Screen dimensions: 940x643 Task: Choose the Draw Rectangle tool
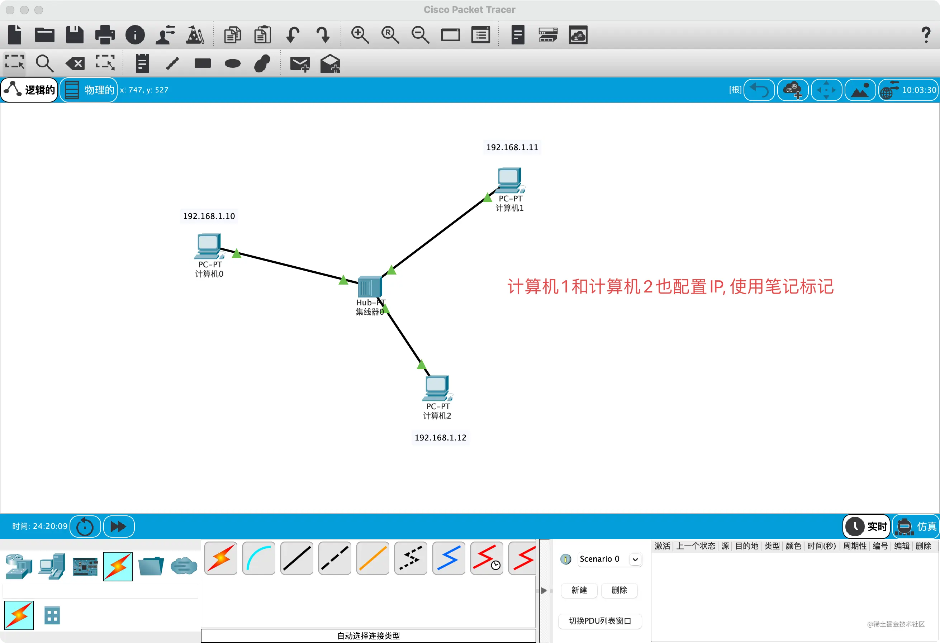click(203, 63)
